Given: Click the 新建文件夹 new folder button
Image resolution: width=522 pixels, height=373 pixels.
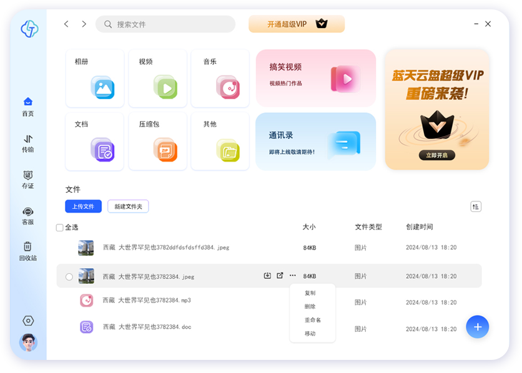Looking at the screenshot, I should 128,206.
